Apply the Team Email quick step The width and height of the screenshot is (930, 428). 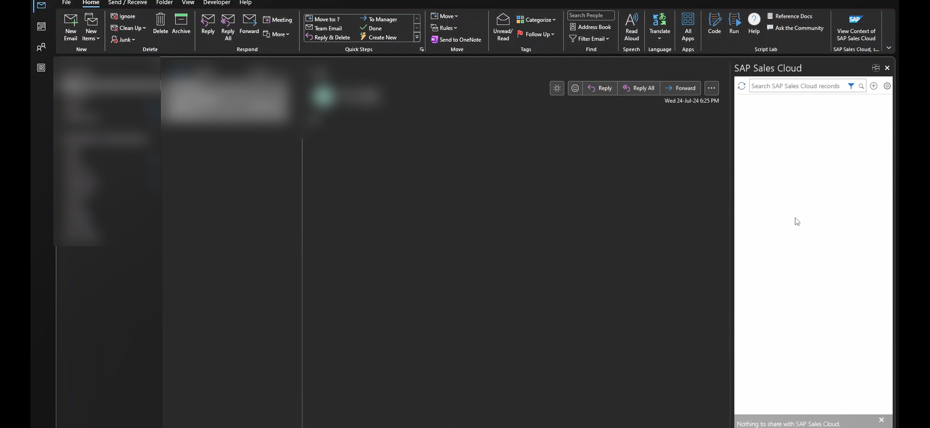(x=324, y=28)
